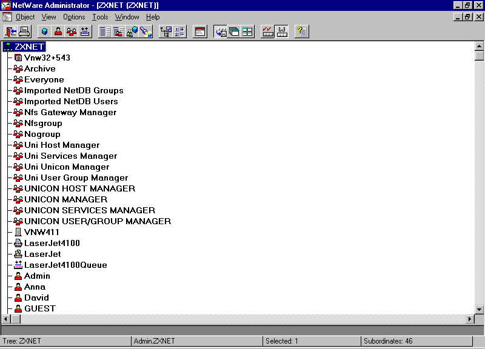Select the Uni Unicon Manager group
This screenshot has width=485, height=349.
click(x=67, y=167)
